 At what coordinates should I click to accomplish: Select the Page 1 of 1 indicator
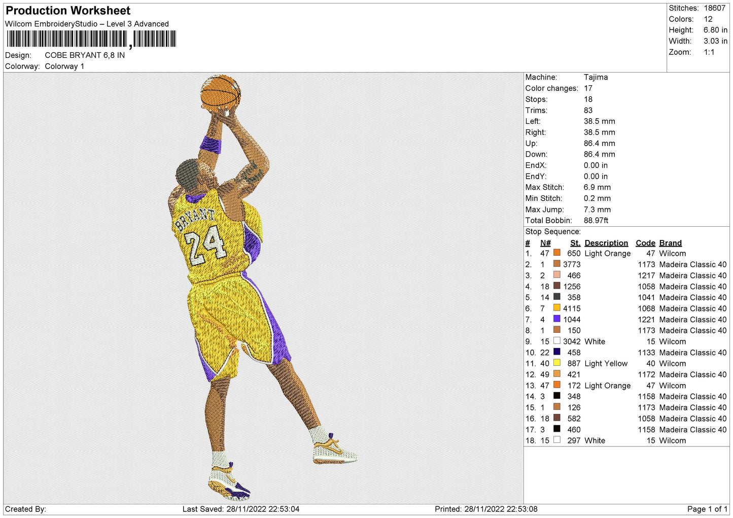click(x=707, y=509)
